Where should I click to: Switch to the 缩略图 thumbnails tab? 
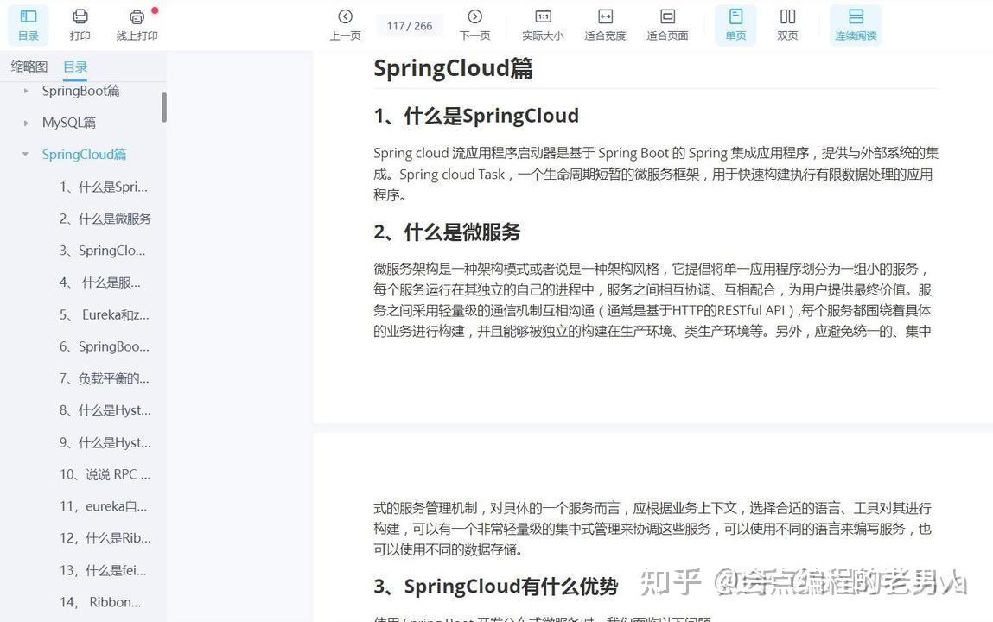coord(29,66)
